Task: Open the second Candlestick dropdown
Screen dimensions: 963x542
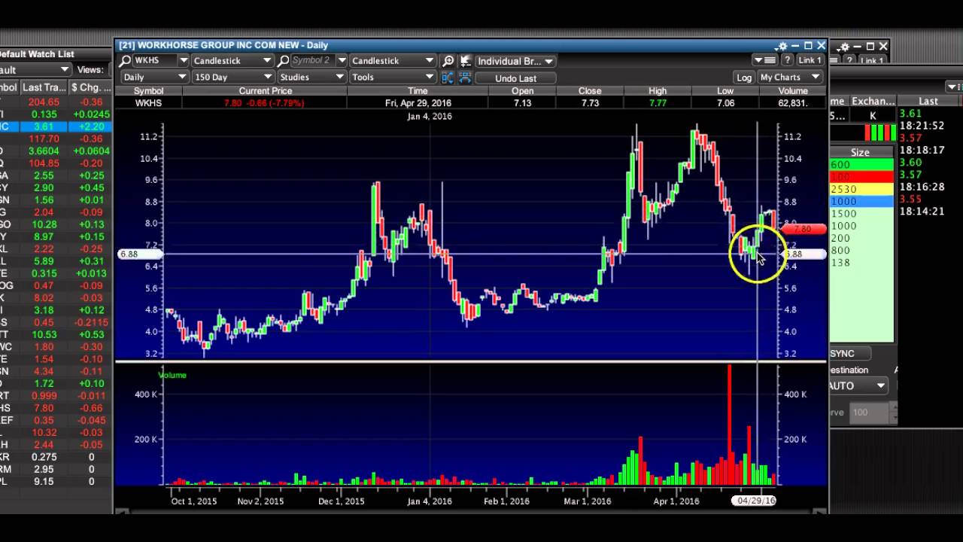Action: (x=392, y=60)
